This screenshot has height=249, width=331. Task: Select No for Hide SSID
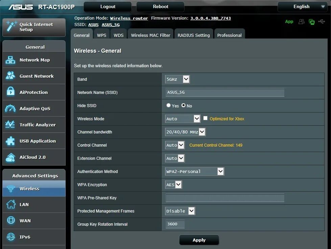(184, 105)
